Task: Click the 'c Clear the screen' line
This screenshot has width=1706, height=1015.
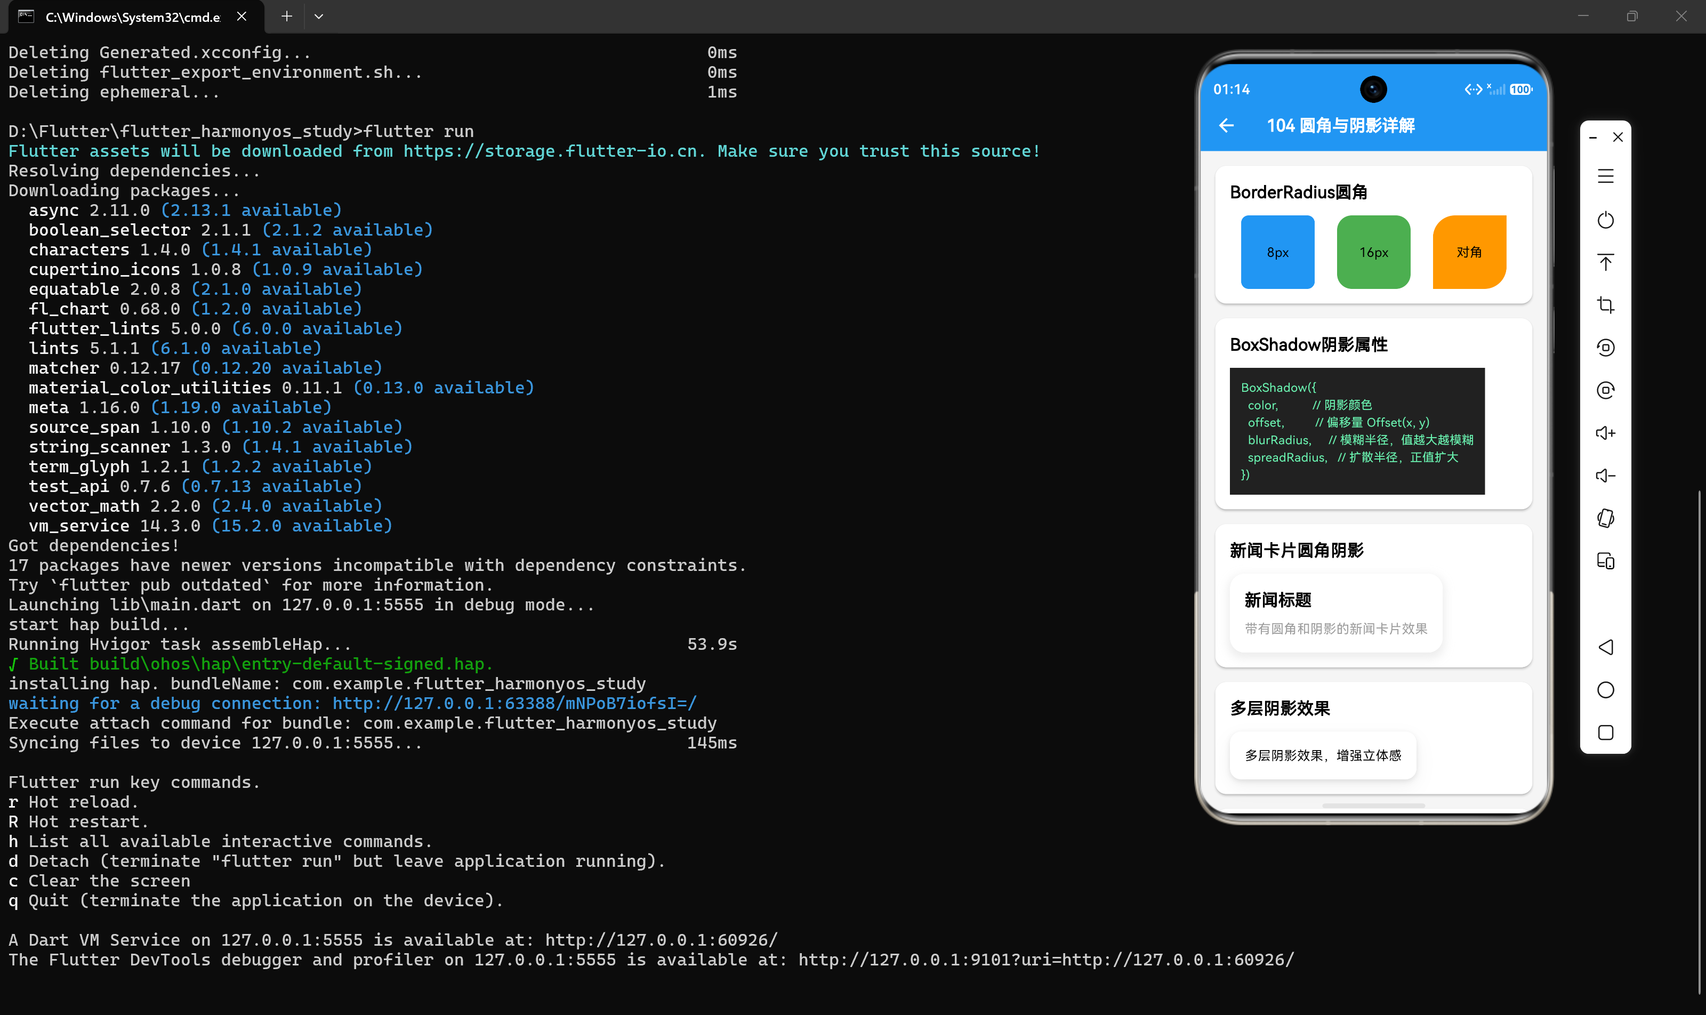Action: (99, 881)
